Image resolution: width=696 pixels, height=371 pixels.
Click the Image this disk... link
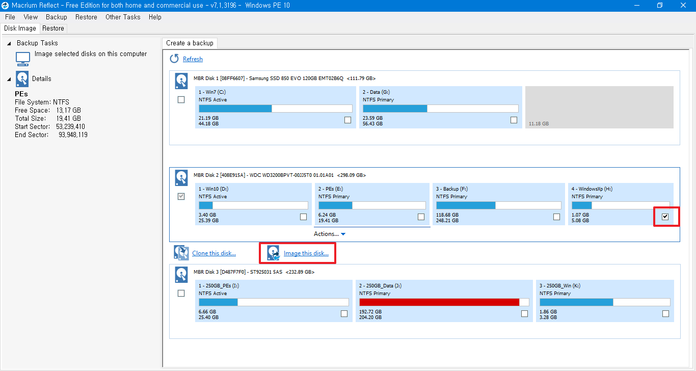tap(306, 253)
